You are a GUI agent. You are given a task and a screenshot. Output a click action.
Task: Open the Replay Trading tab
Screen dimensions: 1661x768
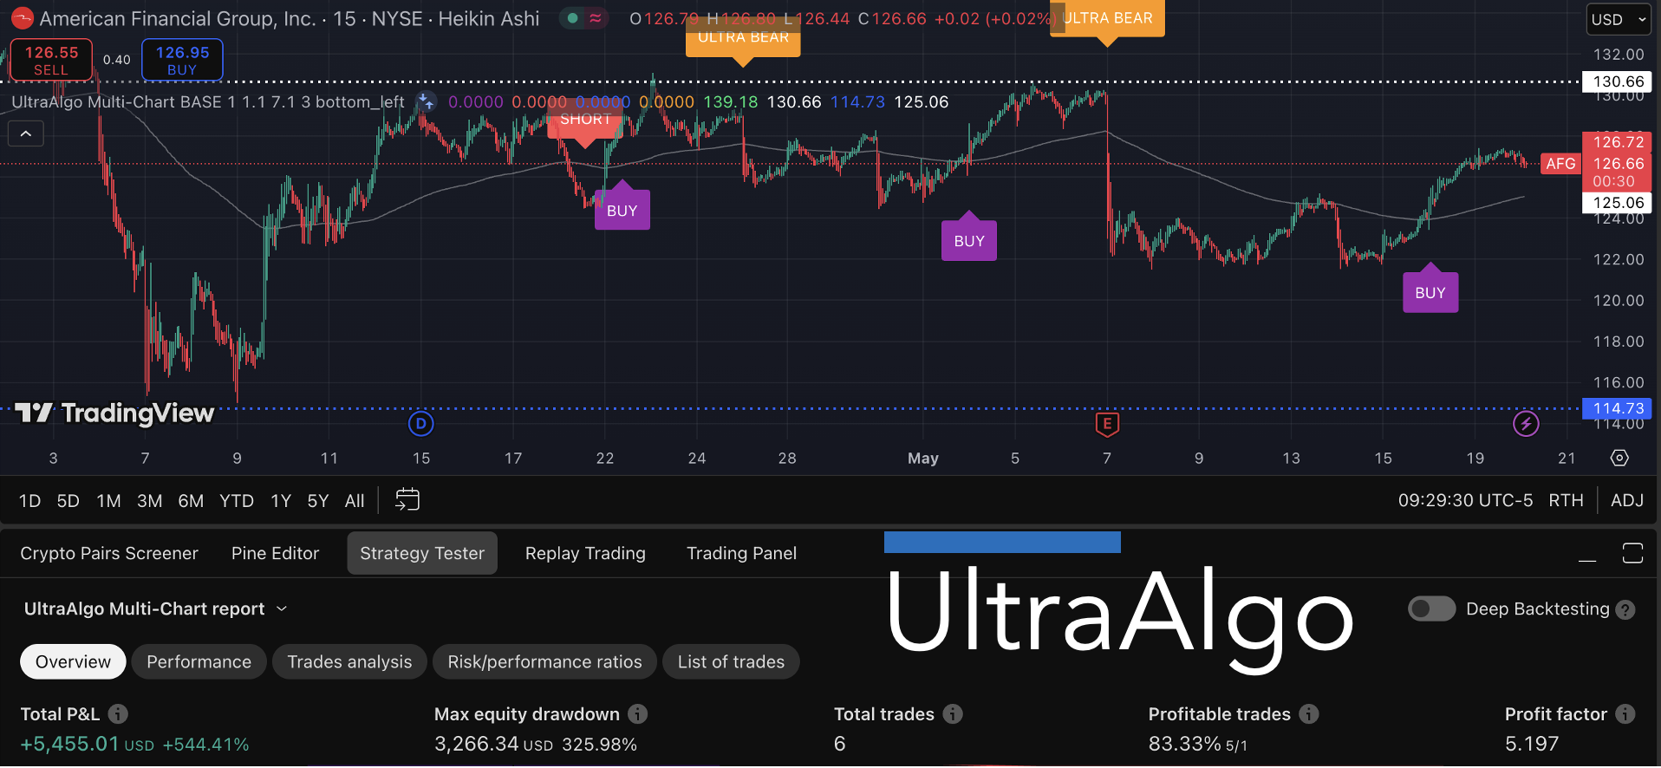pos(585,553)
